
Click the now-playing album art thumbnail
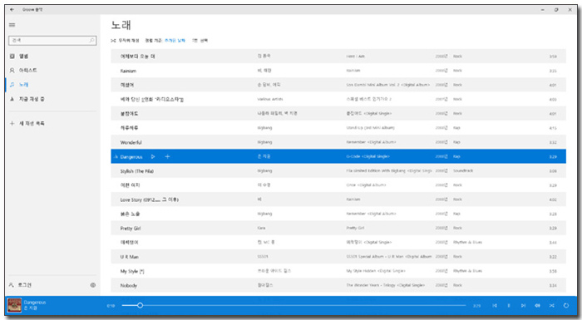pyautogui.click(x=14, y=305)
